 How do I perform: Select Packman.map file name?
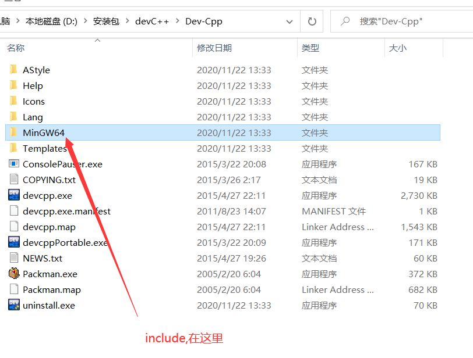(52, 289)
